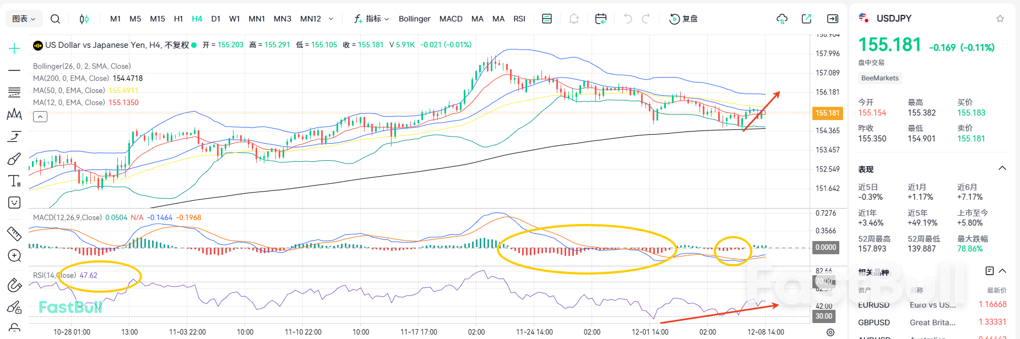Toggle the magnet snap mode
Viewport: 1020px width, 339px height.
click(x=14, y=285)
